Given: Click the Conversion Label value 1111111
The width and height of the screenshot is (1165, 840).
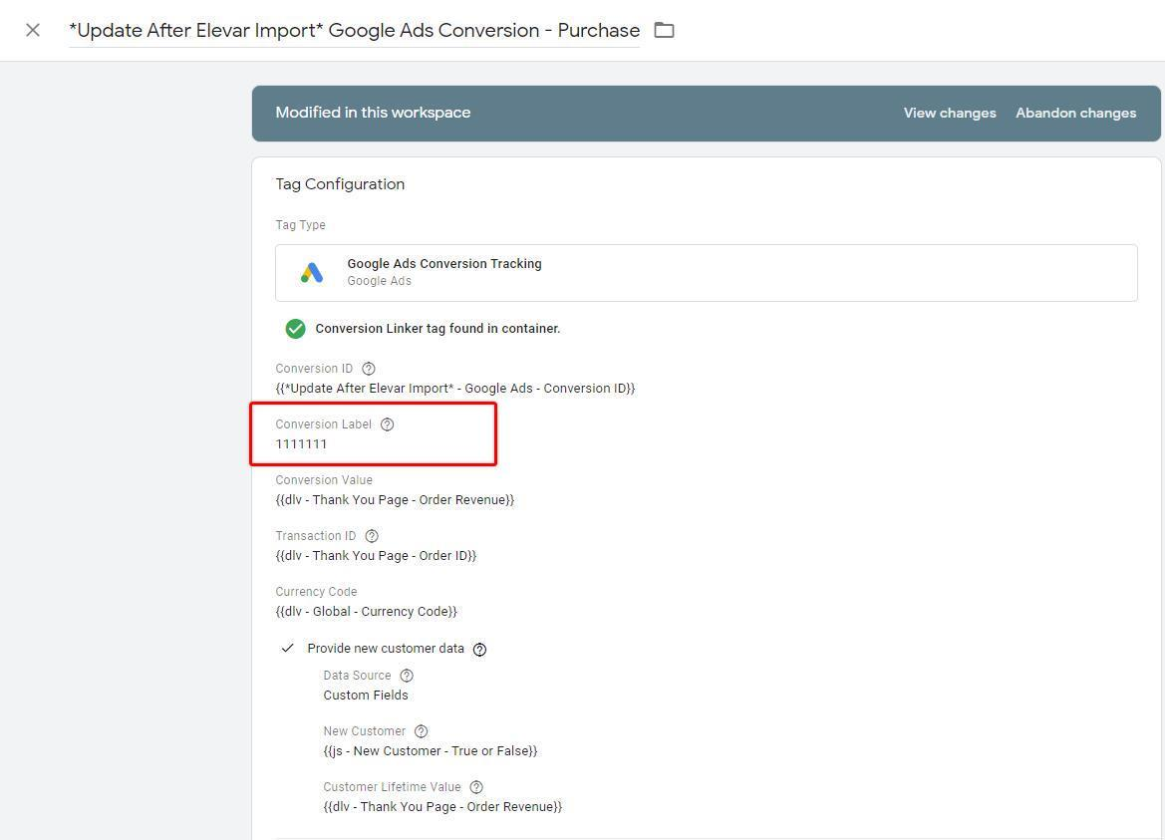Looking at the screenshot, I should pos(301,444).
